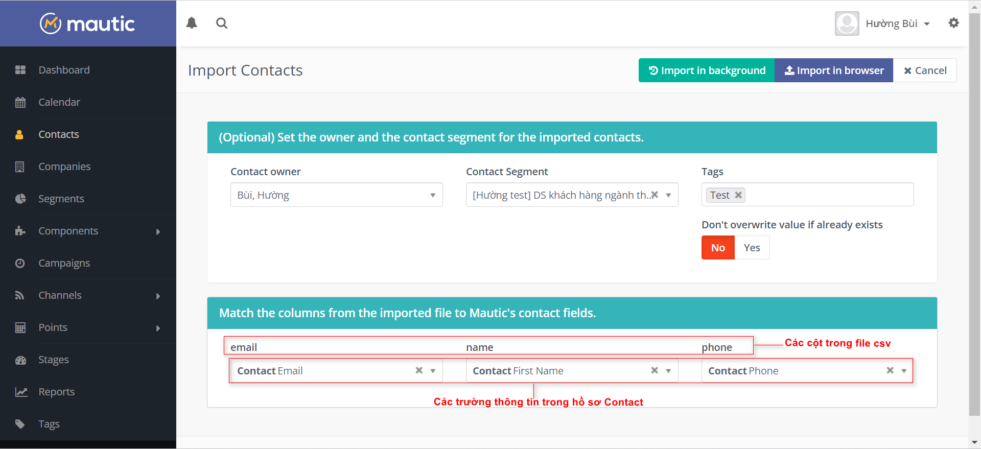The width and height of the screenshot is (981, 449).
Task: Click the Mautic logo
Action: [88, 23]
